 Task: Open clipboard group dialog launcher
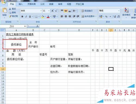(x=18, y=22)
